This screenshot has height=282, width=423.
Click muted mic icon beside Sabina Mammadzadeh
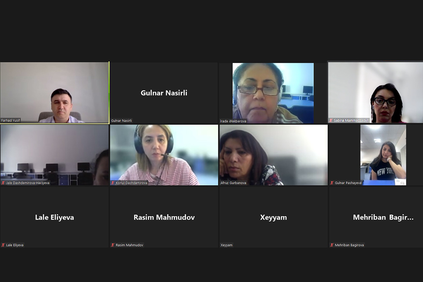tap(331, 120)
